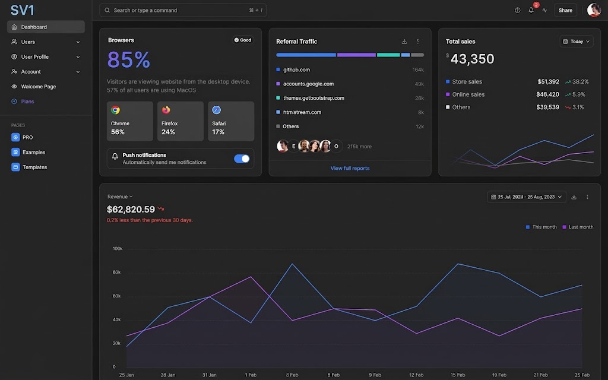Open the Dashboard menu item

[46, 27]
